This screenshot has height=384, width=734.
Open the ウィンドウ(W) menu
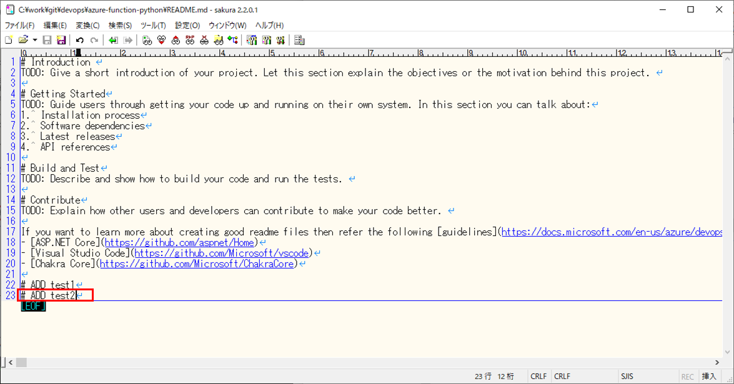227,25
